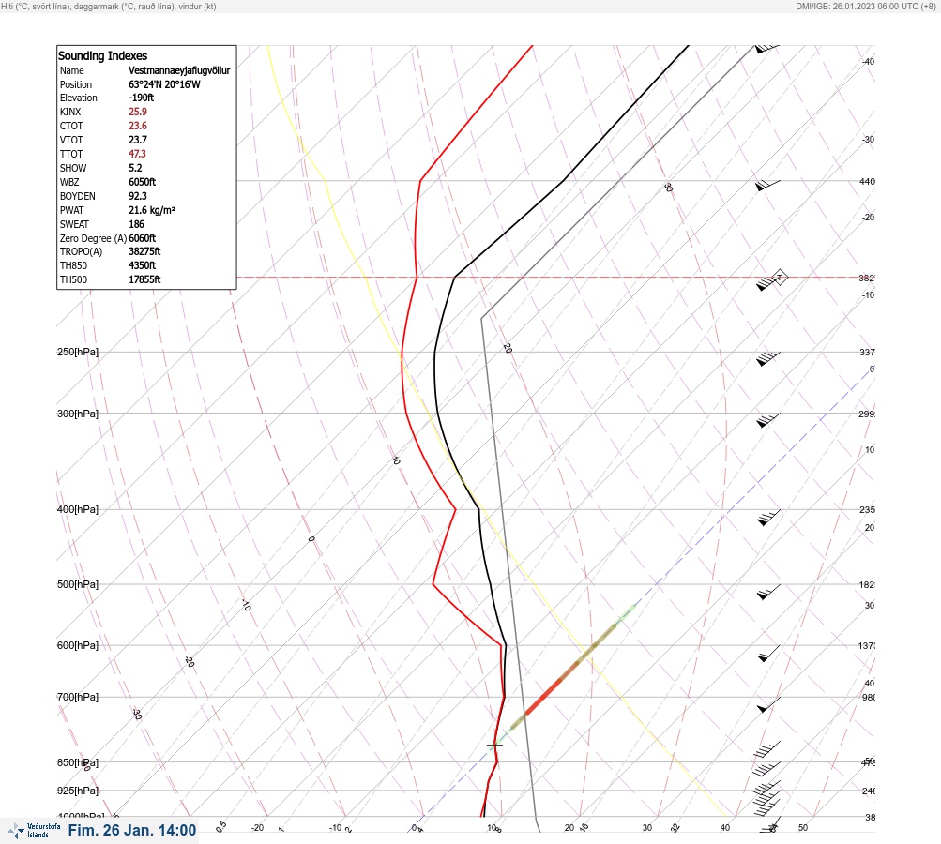
Task: Select the 'Sounding Indexes' heading
Action: coord(102,55)
